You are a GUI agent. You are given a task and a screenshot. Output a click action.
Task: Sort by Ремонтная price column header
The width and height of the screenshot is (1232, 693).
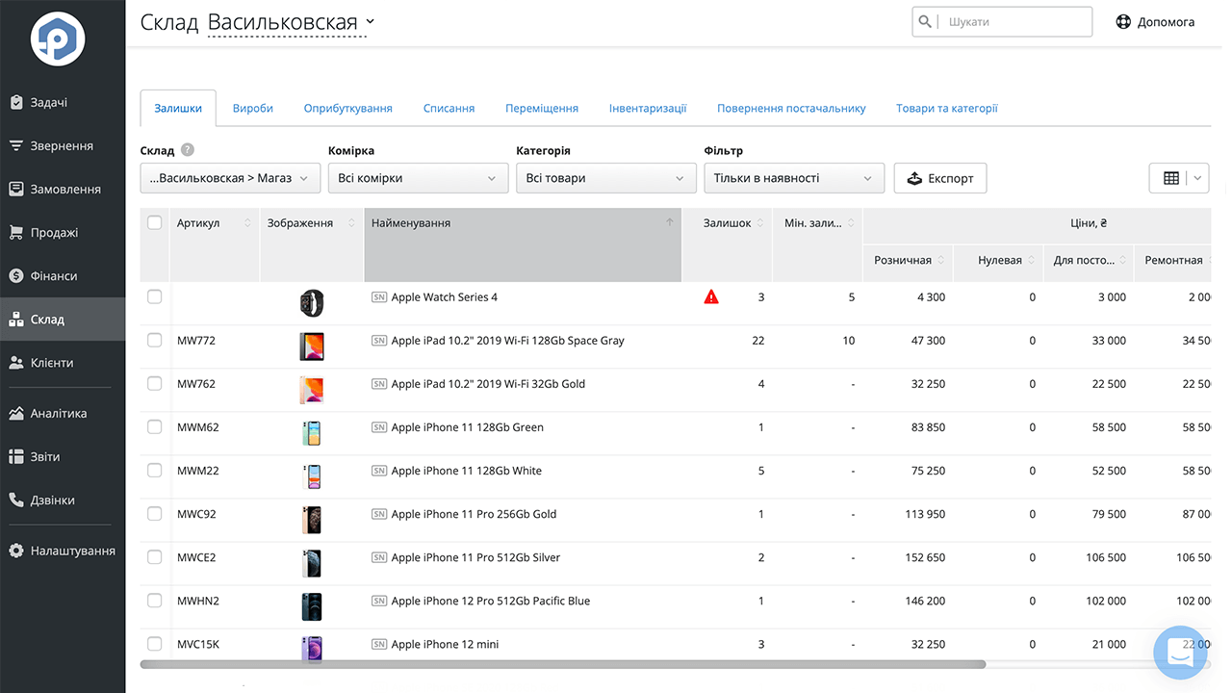[1173, 260]
